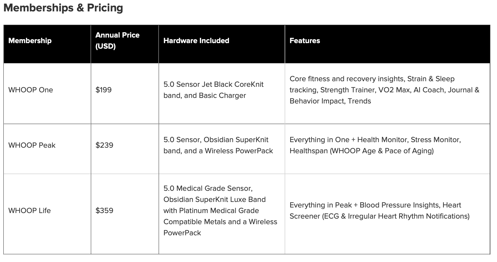Click the Everything in Peak features text
The image size is (497, 262).
(379, 211)
